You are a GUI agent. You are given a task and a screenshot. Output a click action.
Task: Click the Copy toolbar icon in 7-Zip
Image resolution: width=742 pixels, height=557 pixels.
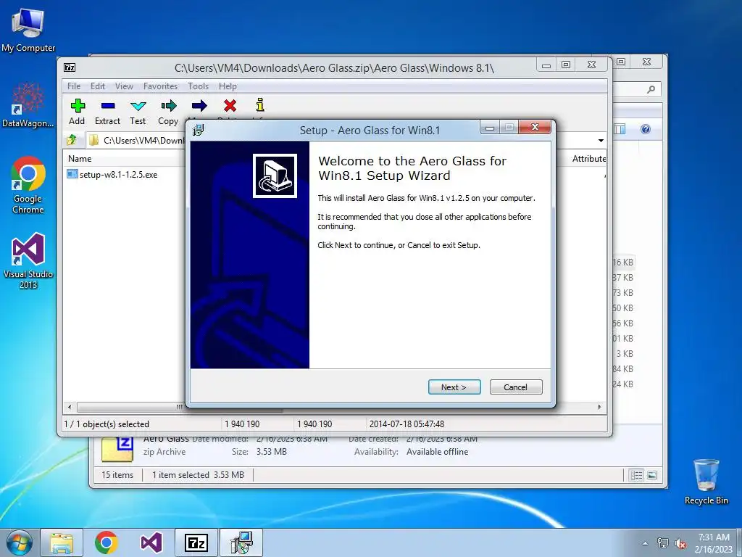[168, 112]
